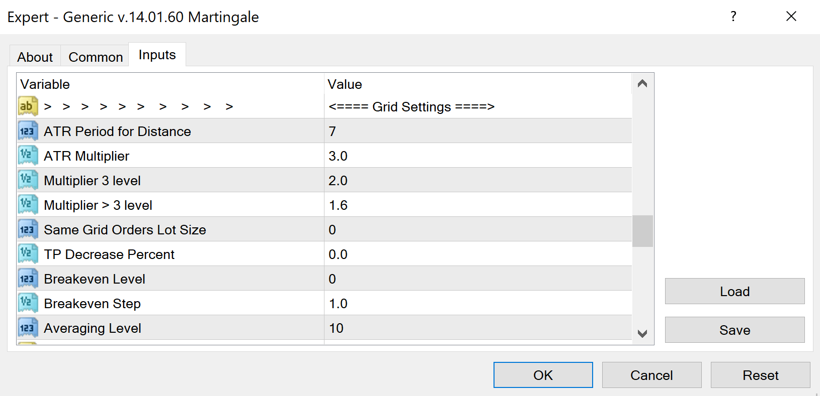Click the OK button

(x=543, y=375)
